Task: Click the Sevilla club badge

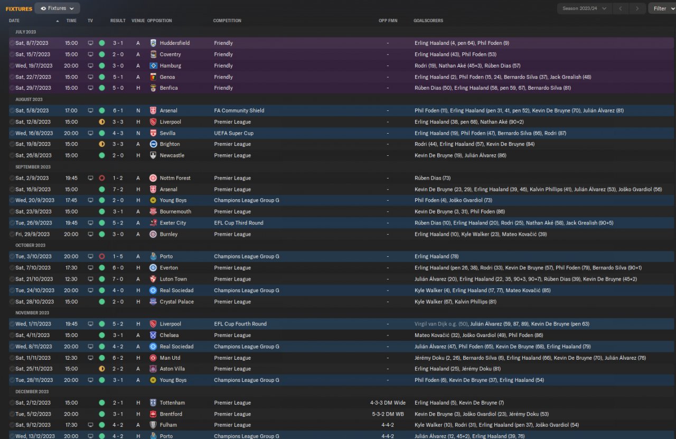Action: tap(153, 133)
